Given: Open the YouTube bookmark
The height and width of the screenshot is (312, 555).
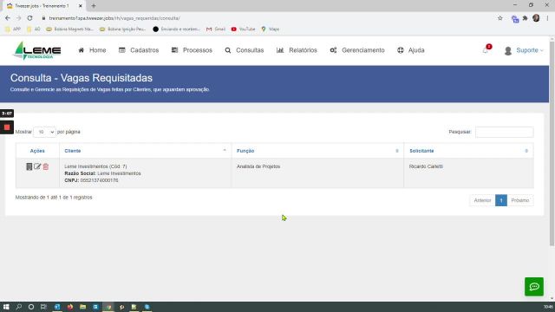Looking at the screenshot, I should (x=243, y=29).
